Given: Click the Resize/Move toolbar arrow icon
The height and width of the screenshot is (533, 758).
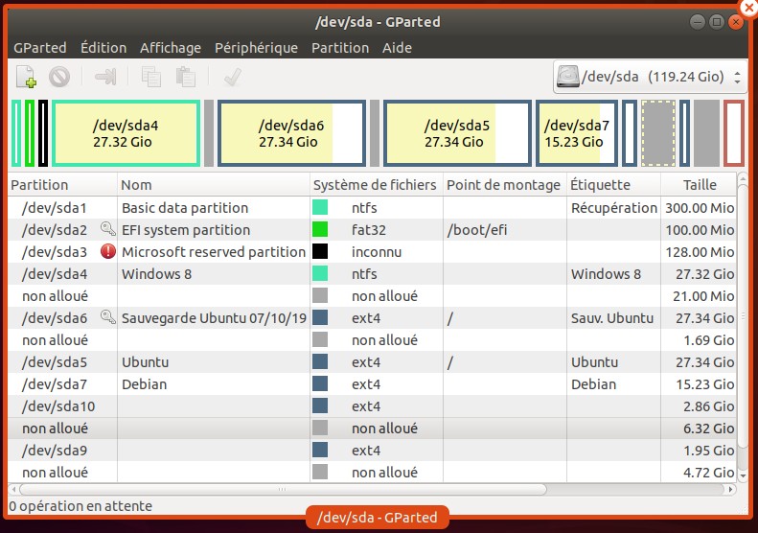Looking at the screenshot, I should 105,77.
